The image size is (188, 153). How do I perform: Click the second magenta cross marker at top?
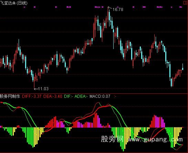coord(35,7)
